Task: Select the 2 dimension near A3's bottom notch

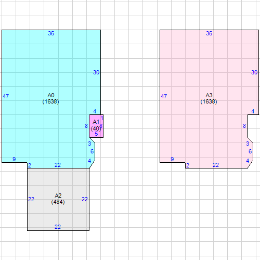Action: pos(188,165)
